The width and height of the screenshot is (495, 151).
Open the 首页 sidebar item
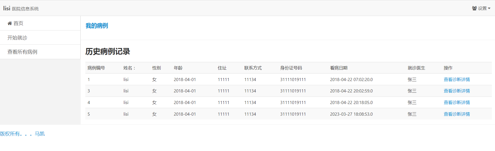coord(40,23)
